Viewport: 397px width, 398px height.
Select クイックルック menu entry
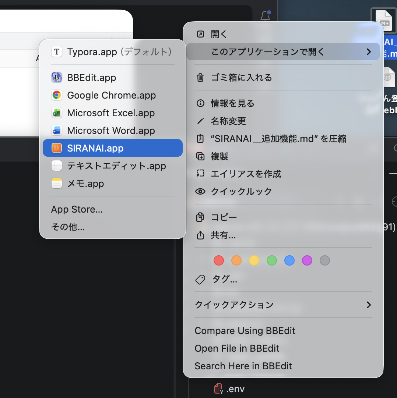[x=283, y=191]
